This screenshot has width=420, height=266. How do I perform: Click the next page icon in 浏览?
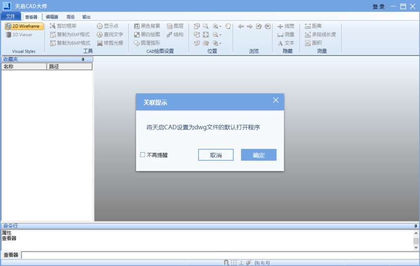tap(268, 26)
